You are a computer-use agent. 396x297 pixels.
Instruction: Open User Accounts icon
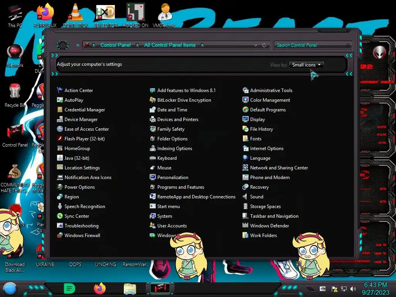pos(152,226)
